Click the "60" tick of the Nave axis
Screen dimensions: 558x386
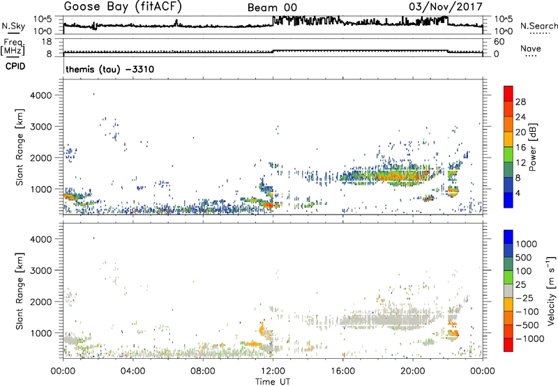[x=499, y=42]
